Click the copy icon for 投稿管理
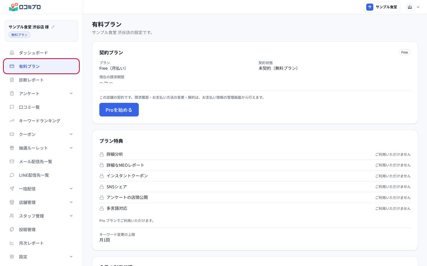This screenshot has height=266, width=427. point(12,229)
